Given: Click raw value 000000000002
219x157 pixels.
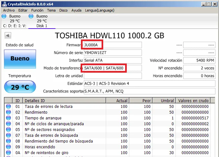Looking at the screenshot, I should pos(195,124).
